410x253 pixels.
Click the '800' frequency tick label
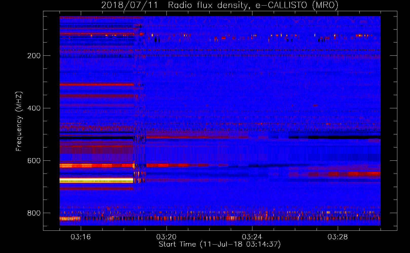point(34,213)
